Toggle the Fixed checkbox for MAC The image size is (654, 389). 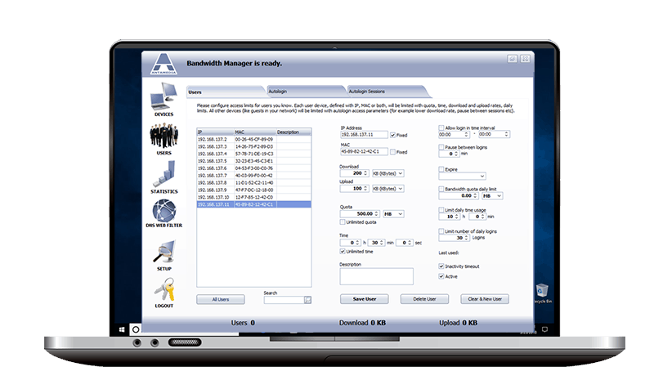(x=393, y=151)
